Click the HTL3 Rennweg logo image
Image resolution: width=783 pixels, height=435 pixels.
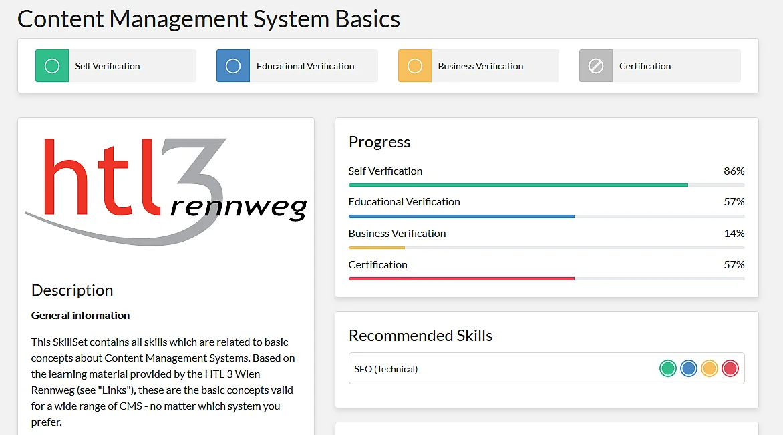pos(166,190)
